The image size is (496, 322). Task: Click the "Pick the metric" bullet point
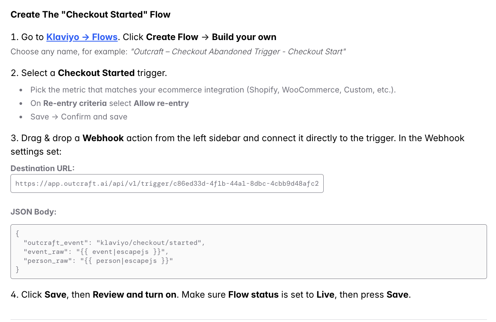click(x=213, y=90)
